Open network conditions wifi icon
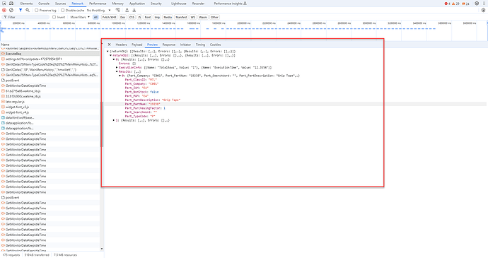Screen dimensions: 488x258 tap(117, 11)
